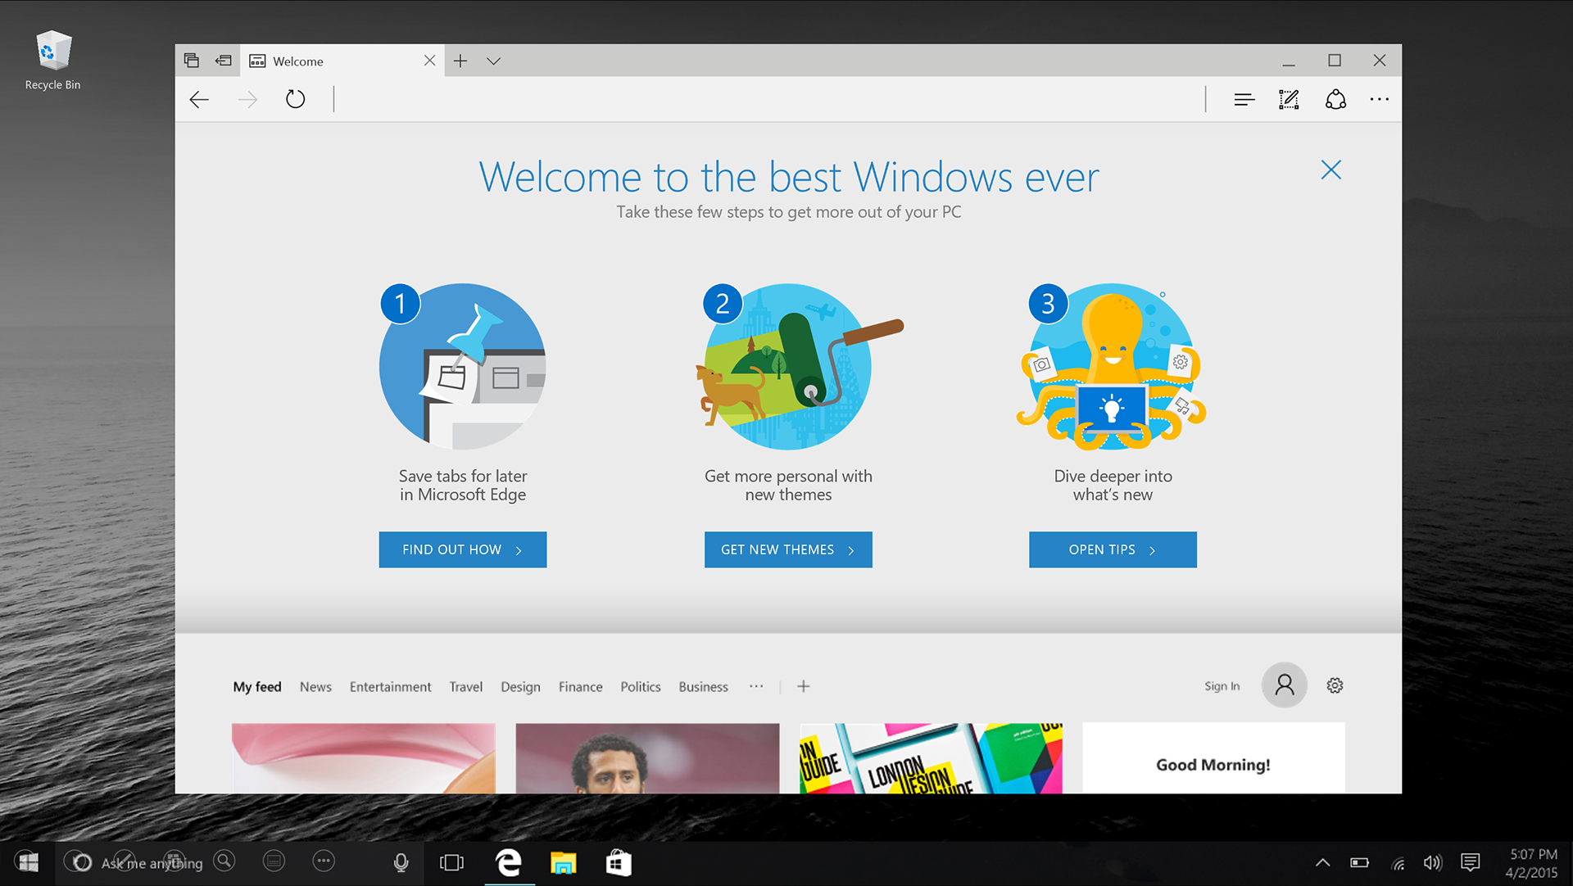Viewport: 1573px width, 886px height.
Task: Select the Welcome tab
Action: coord(342,61)
